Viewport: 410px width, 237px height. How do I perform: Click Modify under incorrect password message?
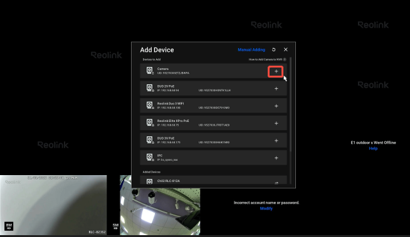[266, 208]
